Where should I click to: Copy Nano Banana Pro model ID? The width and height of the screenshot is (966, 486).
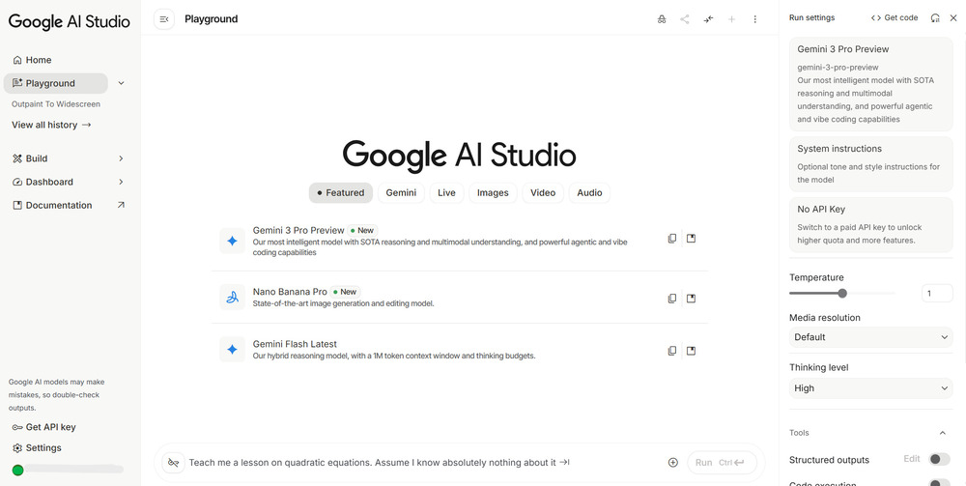tap(672, 299)
